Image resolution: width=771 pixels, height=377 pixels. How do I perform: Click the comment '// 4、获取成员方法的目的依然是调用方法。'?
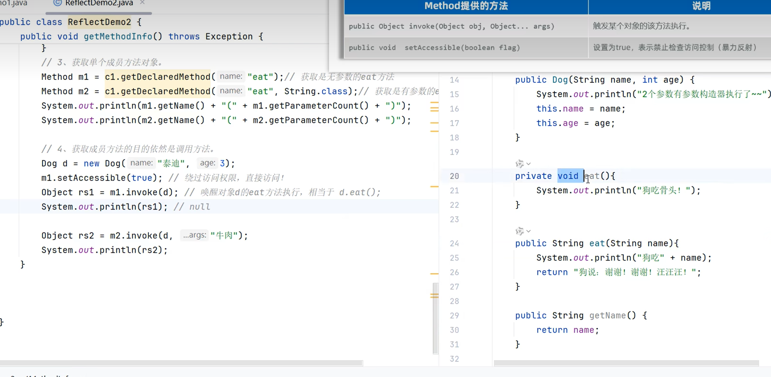click(129, 149)
